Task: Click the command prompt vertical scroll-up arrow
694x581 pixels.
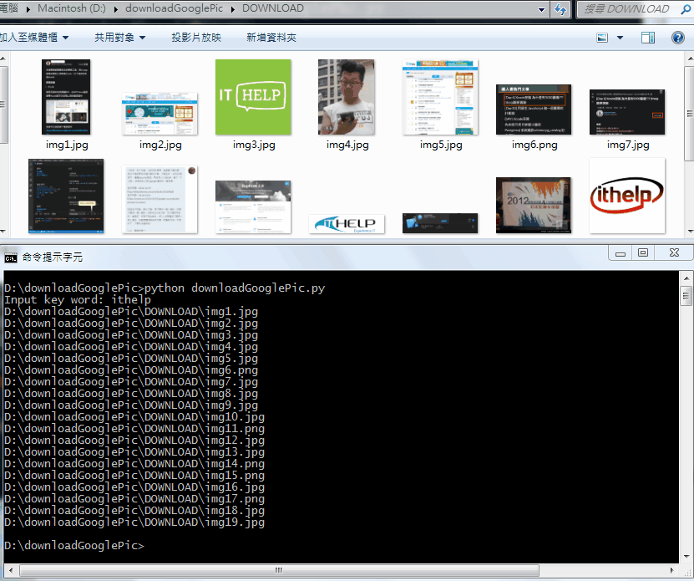Action: coord(686,278)
